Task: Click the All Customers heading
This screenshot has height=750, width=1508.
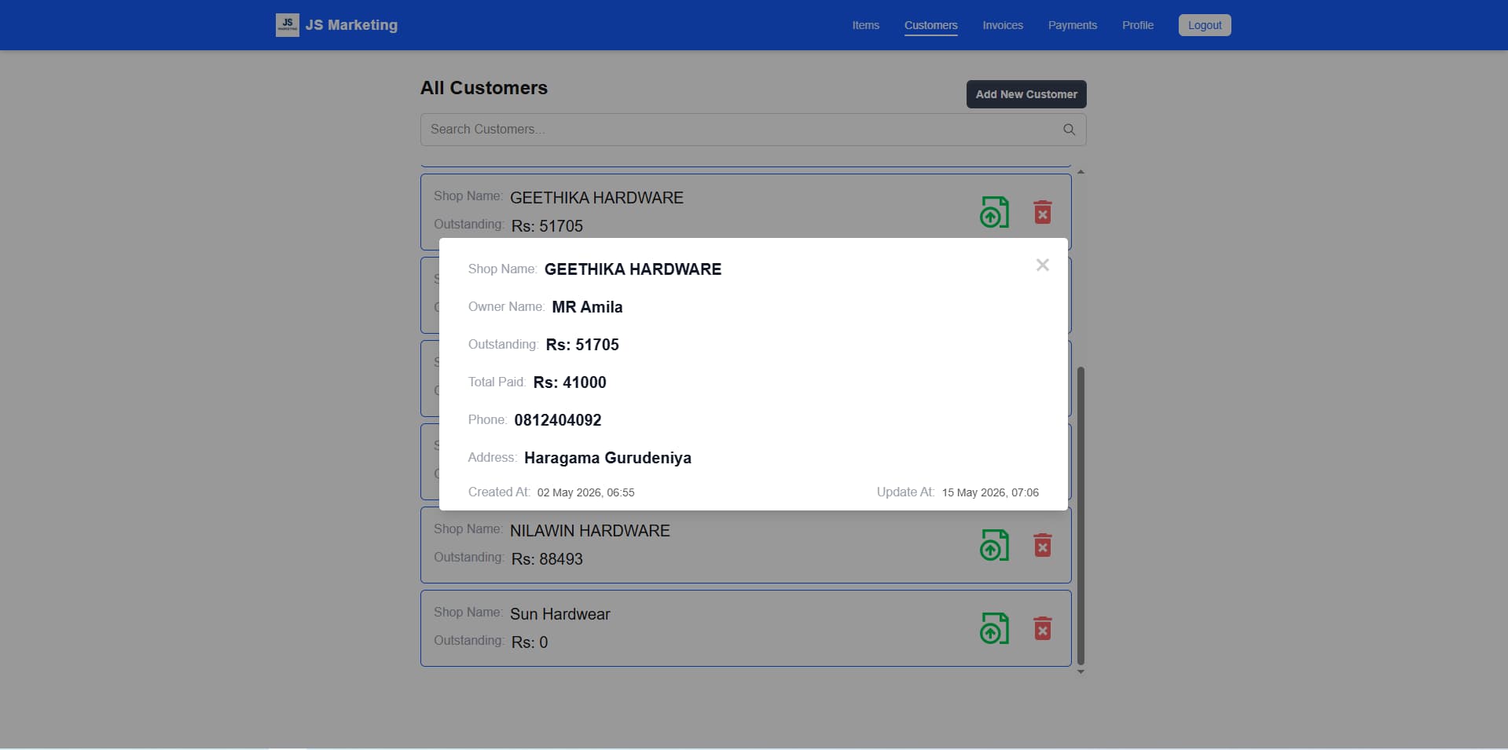Action: click(x=484, y=88)
